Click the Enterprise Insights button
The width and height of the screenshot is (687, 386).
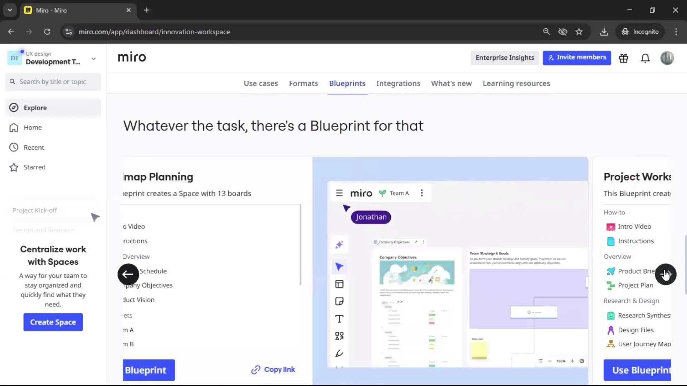coord(505,58)
